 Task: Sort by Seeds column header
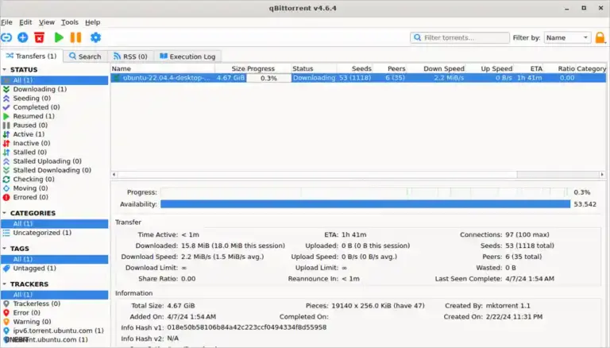point(355,68)
